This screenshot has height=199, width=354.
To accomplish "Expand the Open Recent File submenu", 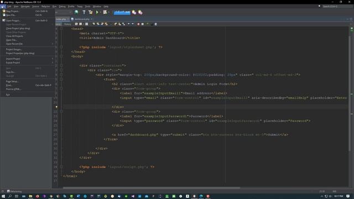I will coord(53,44).
